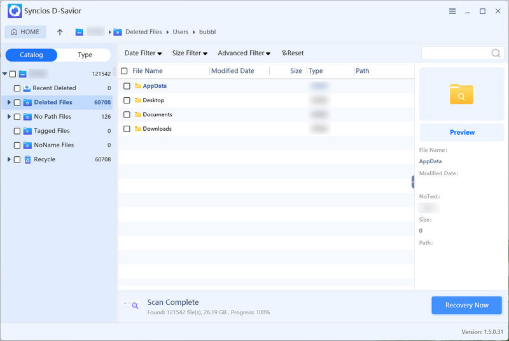The image size is (509, 341).
Task: Tick the Downloads row checkbox
Action: coord(127,128)
